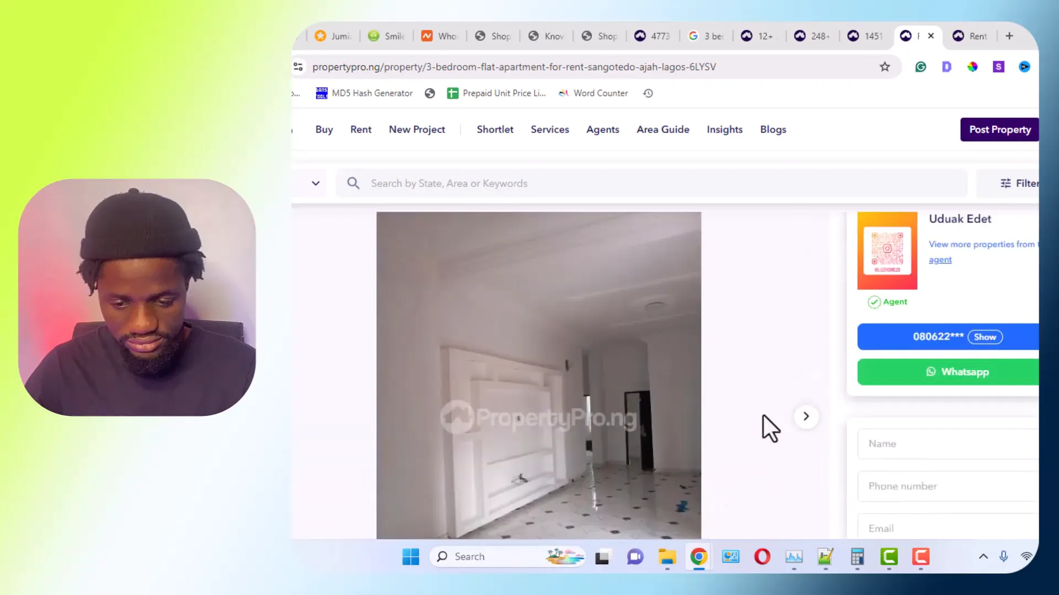Screen dimensions: 1059x595
Task: Click the Post Property button
Action: [x=999, y=129]
